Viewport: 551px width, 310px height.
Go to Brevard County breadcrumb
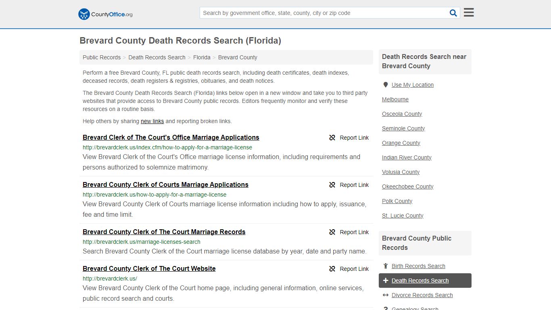[238, 57]
